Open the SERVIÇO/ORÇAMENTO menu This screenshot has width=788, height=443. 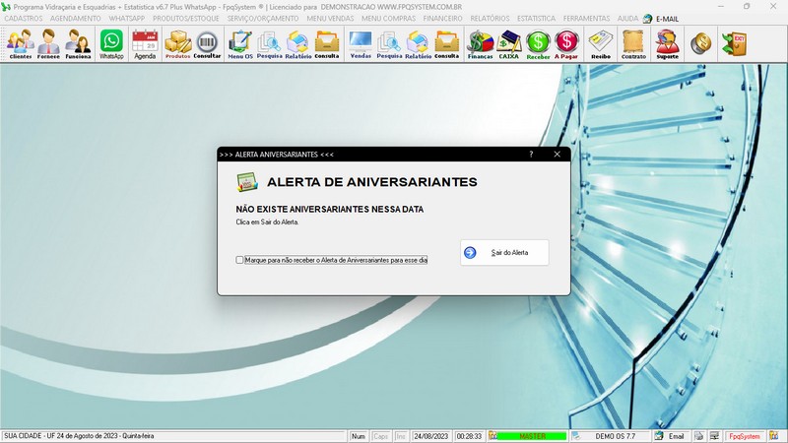pos(262,19)
